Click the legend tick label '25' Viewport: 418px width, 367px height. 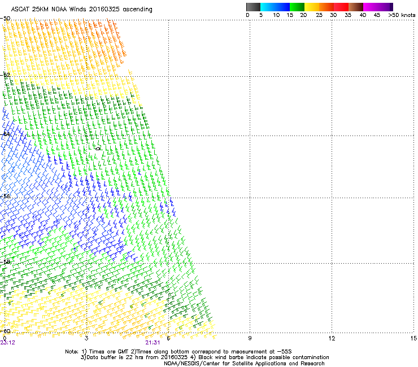pyautogui.click(x=319, y=15)
